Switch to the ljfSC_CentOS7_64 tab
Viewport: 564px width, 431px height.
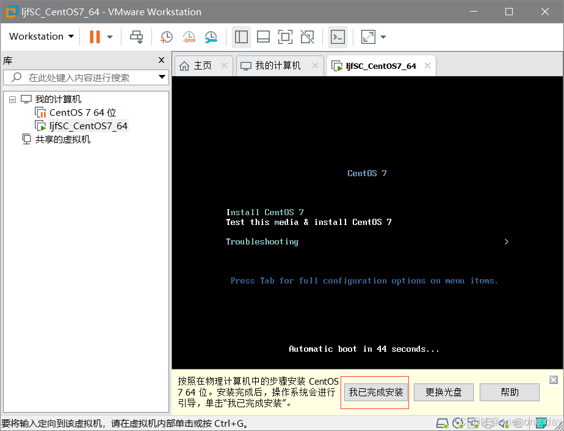(381, 66)
